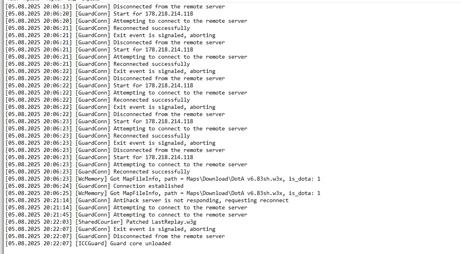Click 'is_dota: 1' in the 20:06:23 line
Screen dimensions: 461x254
[x=305, y=179]
